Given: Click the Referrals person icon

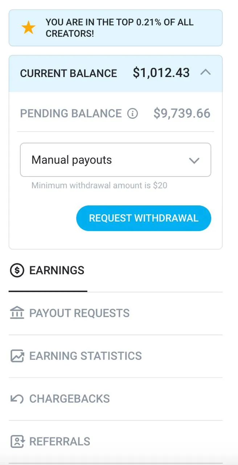Looking at the screenshot, I should (x=17, y=441).
